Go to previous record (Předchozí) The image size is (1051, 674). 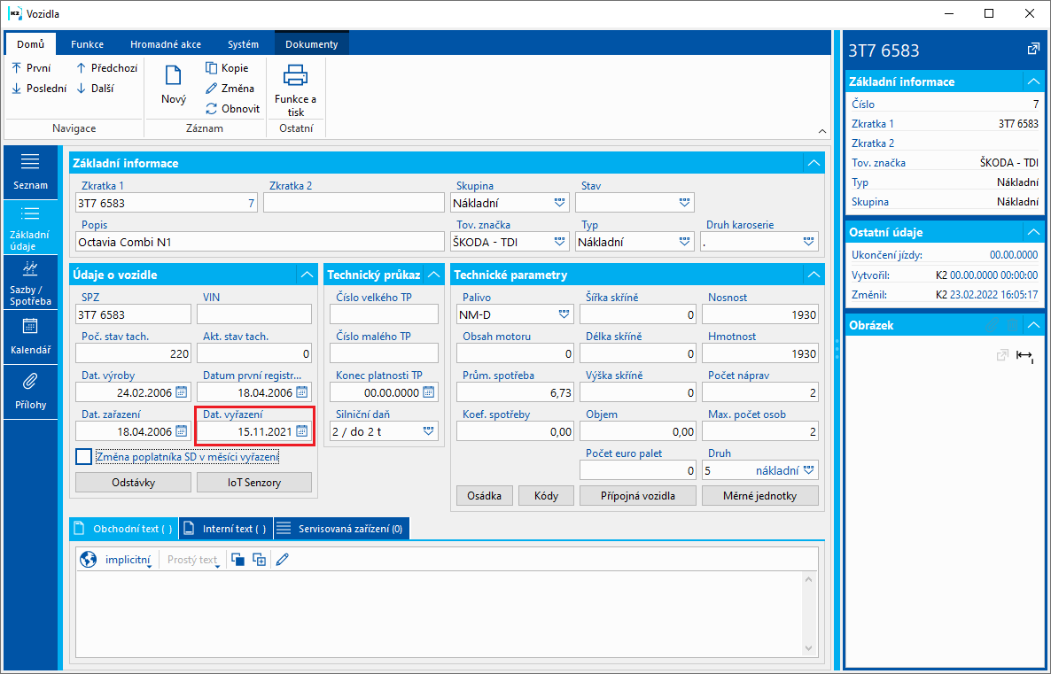106,67
